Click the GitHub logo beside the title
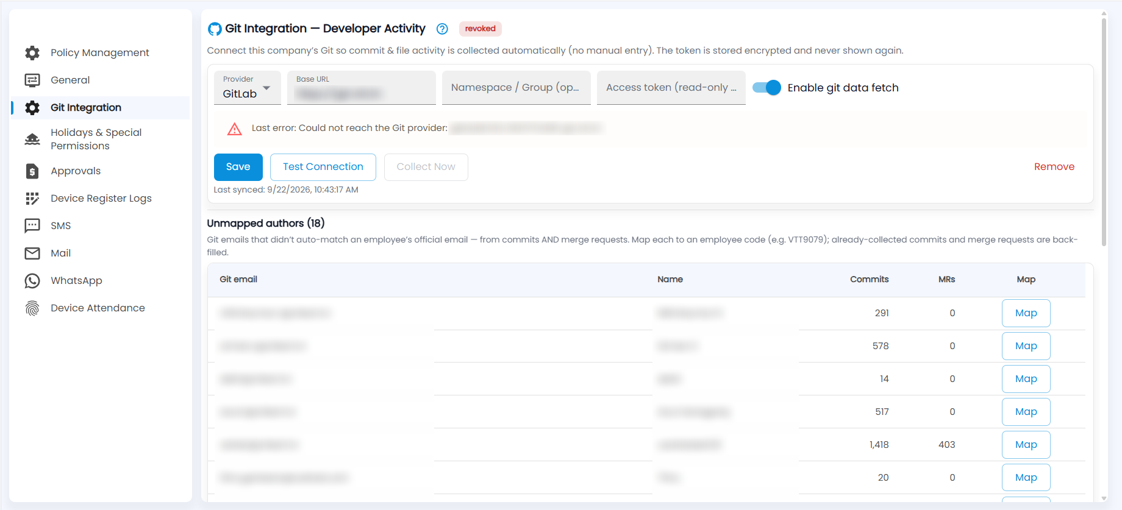This screenshot has width=1122, height=510. tap(215, 29)
